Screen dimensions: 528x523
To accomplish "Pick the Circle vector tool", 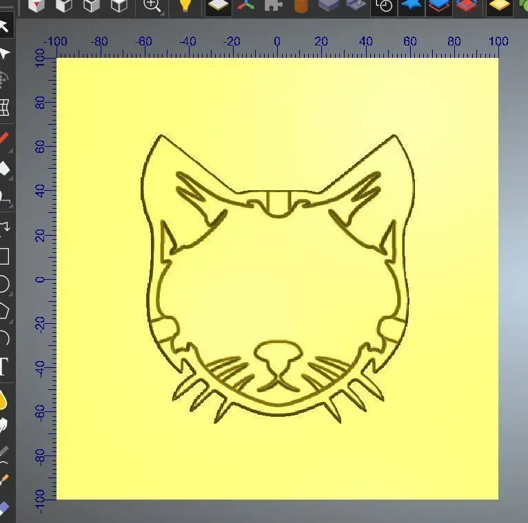I will click(4, 283).
